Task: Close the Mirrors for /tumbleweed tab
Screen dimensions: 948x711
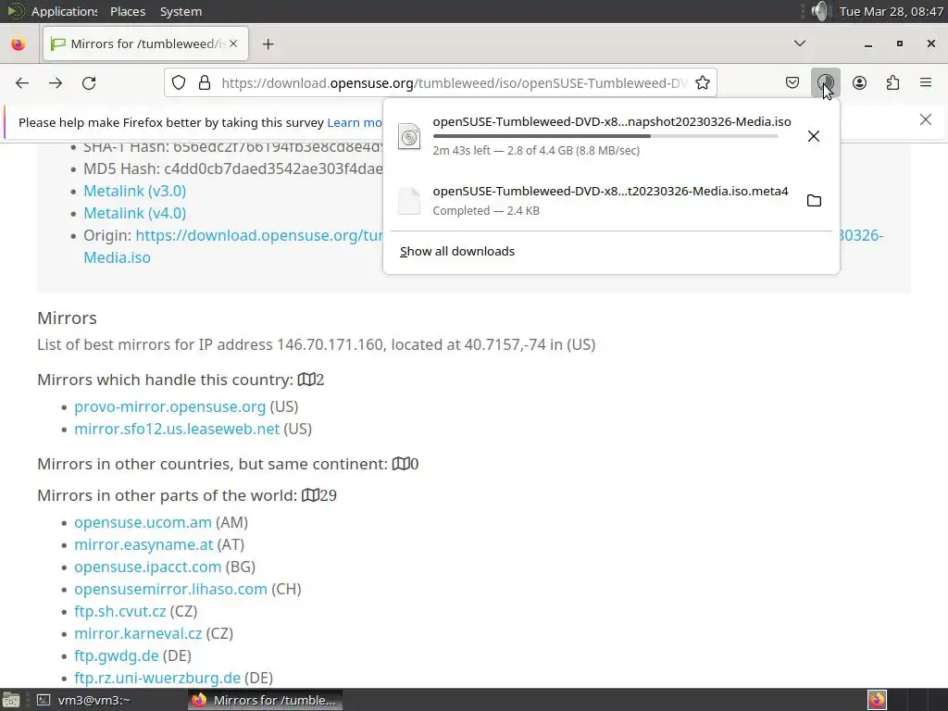Action: (x=233, y=44)
